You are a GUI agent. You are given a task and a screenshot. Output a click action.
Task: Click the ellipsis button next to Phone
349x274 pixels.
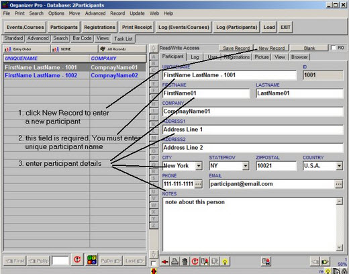click(x=198, y=184)
